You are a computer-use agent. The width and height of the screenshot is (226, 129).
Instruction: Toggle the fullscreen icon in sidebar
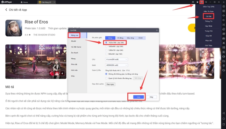pos(224,25)
